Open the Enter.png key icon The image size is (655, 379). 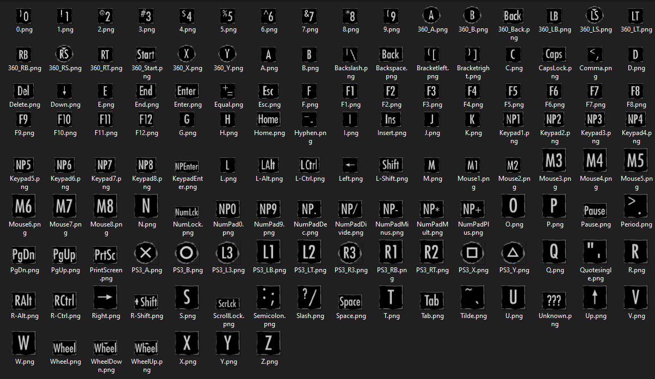pos(187,91)
